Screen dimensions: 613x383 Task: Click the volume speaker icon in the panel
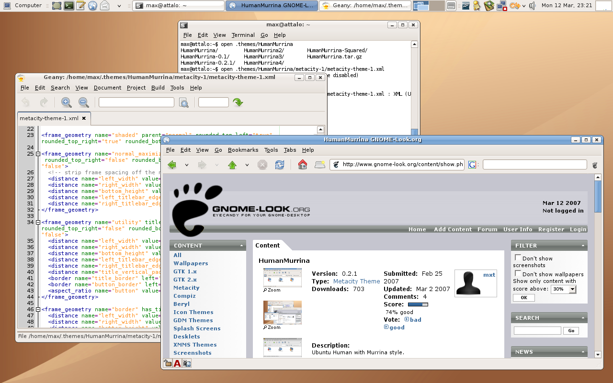click(x=533, y=6)
